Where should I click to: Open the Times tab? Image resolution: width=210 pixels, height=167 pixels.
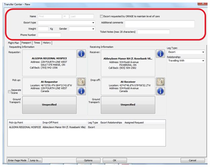[37, 43]
